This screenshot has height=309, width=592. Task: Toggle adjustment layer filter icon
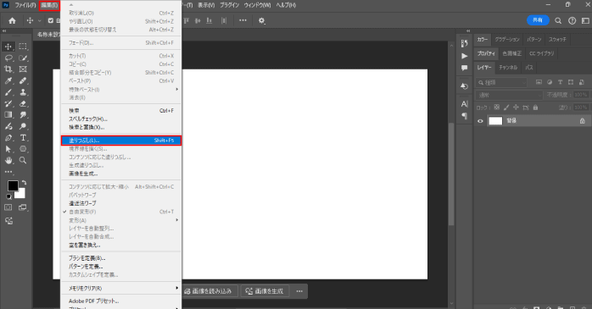[550, 82]
